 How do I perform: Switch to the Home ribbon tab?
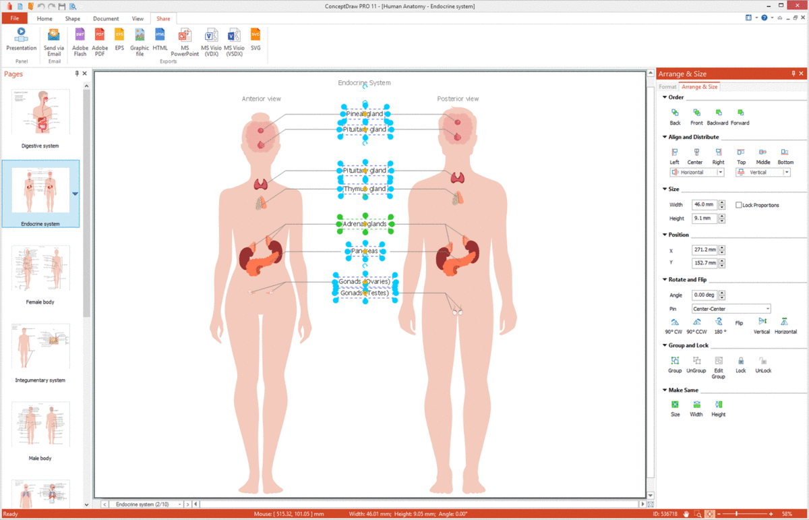point(44,19)
